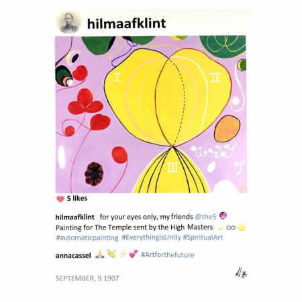The image size is (302, 302).
Task: Click the two pink hearts emoji
Action: pyautogui.click(x=134, y=254)
